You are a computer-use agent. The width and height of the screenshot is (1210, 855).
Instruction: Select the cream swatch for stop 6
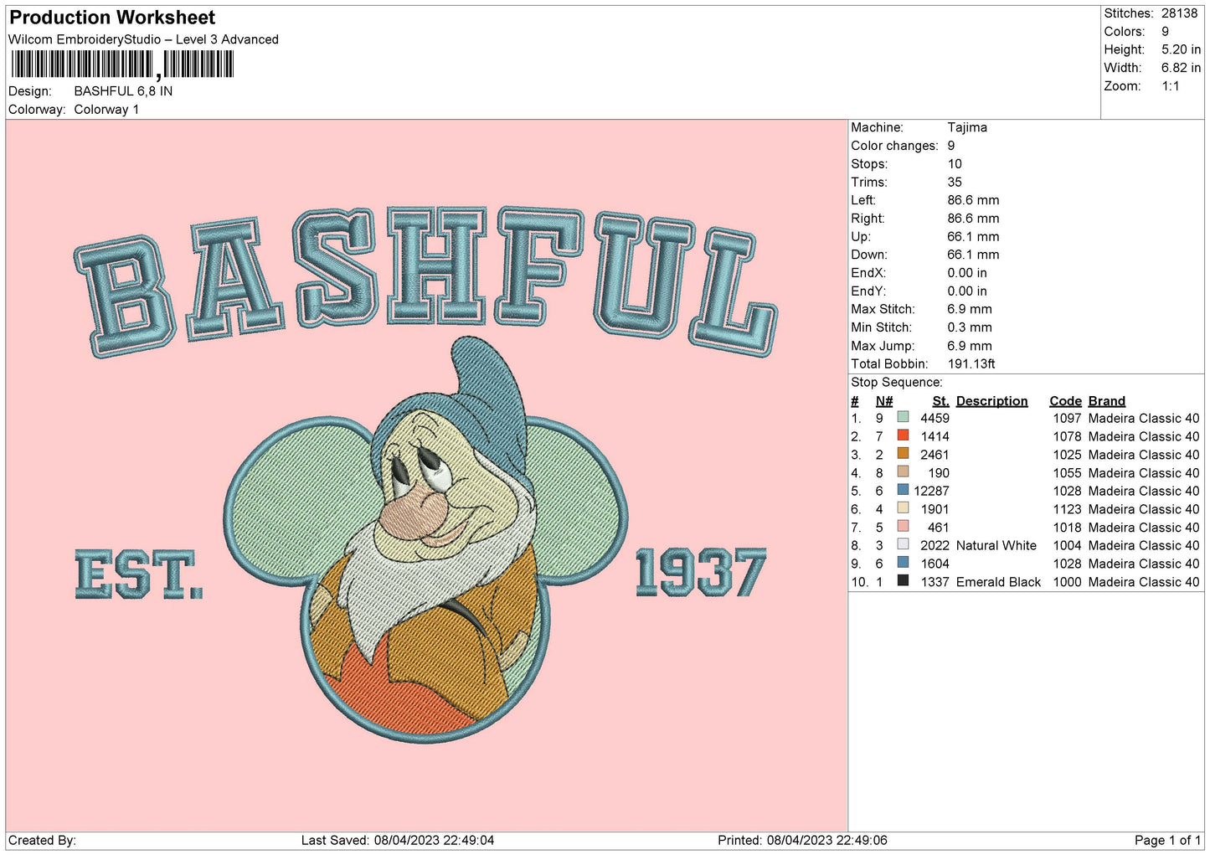pyautogui.click(x=903, y=508)
